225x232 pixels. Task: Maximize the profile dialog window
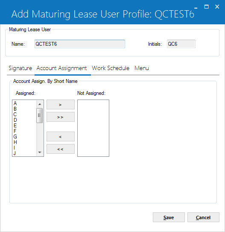coord(206,7)
